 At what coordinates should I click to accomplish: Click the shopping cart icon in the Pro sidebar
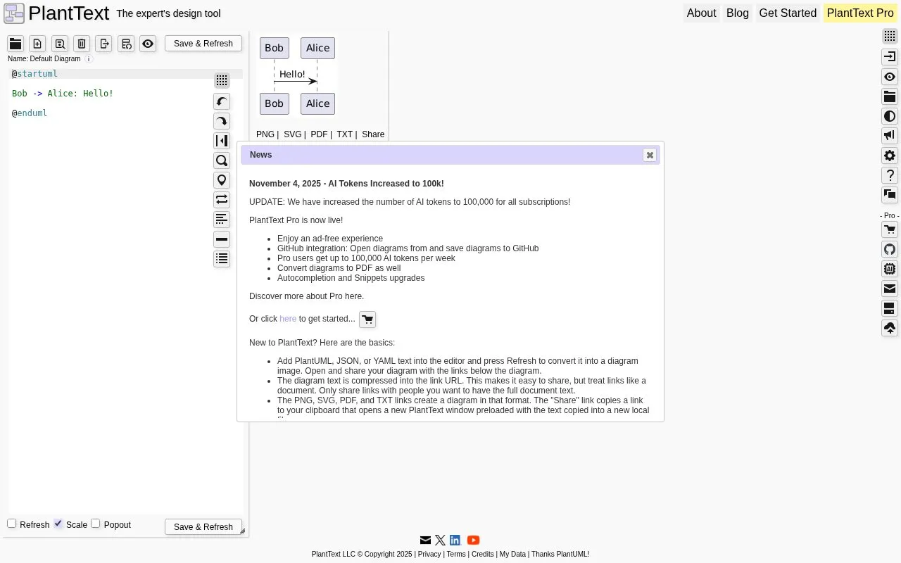coord(890,229)
